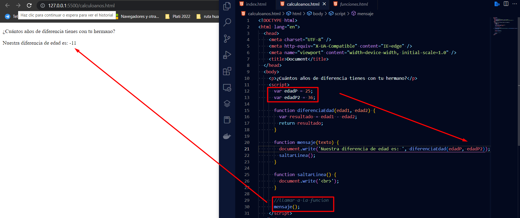Image resolution: width=520 pixels, height=218 pixels.
Task: Click the '<title>Document</title>' line
Action: pos(299,59)
